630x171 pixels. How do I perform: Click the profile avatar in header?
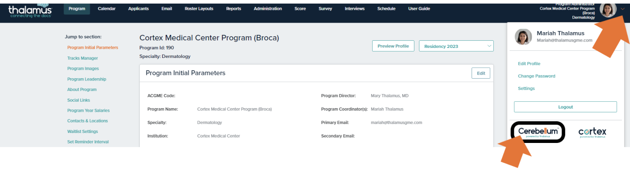608,10
